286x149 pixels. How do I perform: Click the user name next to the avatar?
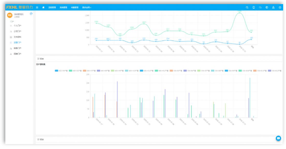coord(19,14)
